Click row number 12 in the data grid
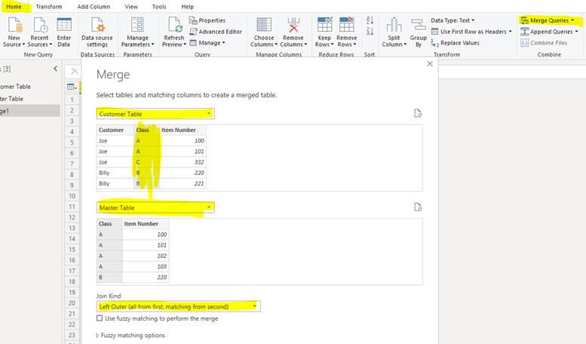This screenshot has height=344, width=586. point(72,217)
